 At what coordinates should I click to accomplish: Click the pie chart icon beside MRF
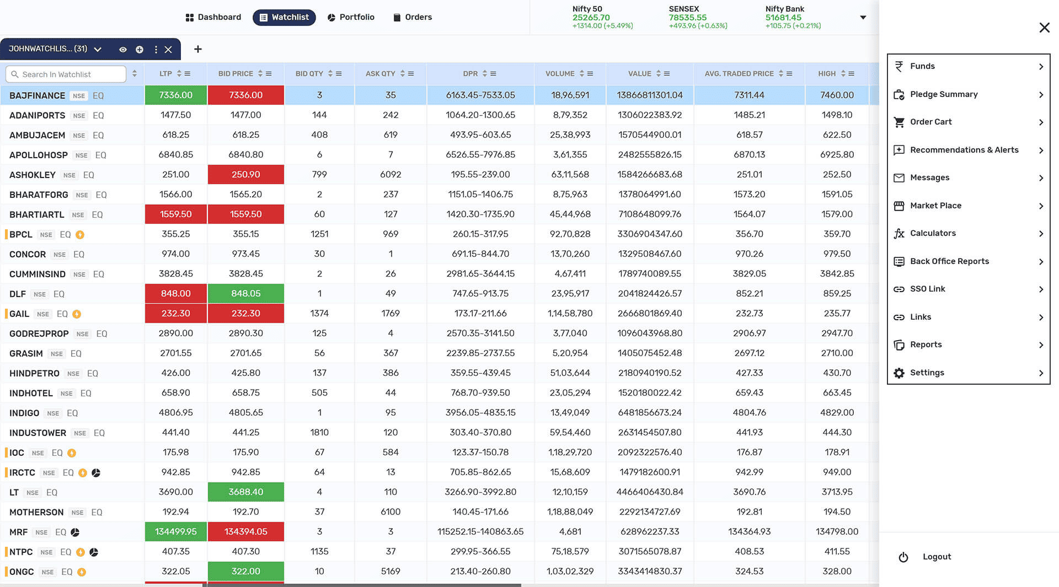[x=75, y=532]
